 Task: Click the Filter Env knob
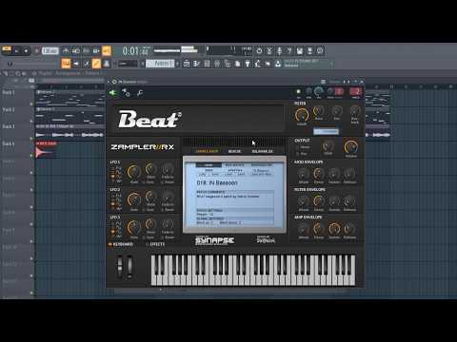[337, 111]
